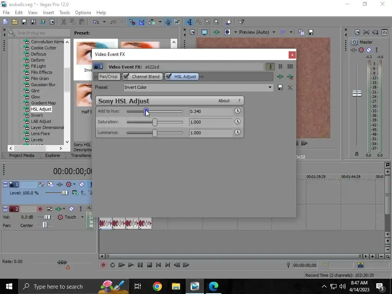Click the Master volume fader handle
Viewport: 392px width, 294px height.
(357, 93)
